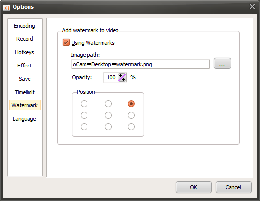Browse for image with the ... button
260x201 pixels.
coord(222,64)
